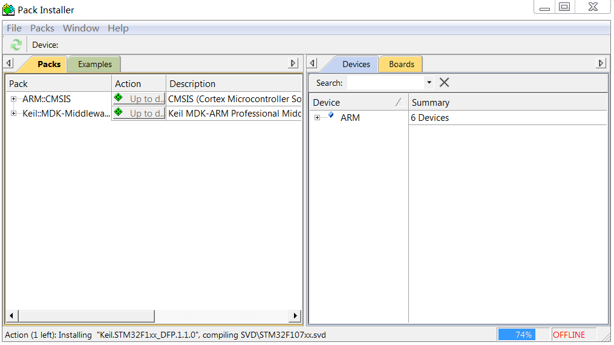614x345 pixels.
Task: Click the Pack Installer title bar icon
Action: (x=8, y=10)
